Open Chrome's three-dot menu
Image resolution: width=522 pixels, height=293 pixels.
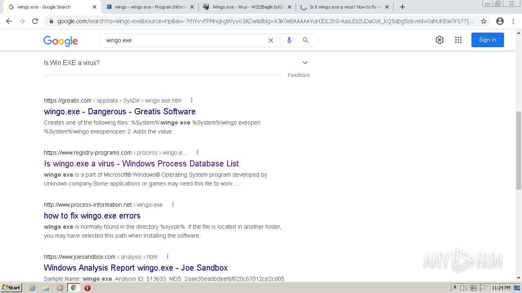coord(513,21)
